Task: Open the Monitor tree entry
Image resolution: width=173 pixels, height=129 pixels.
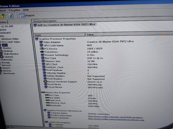Action: (x=7, y=48)
